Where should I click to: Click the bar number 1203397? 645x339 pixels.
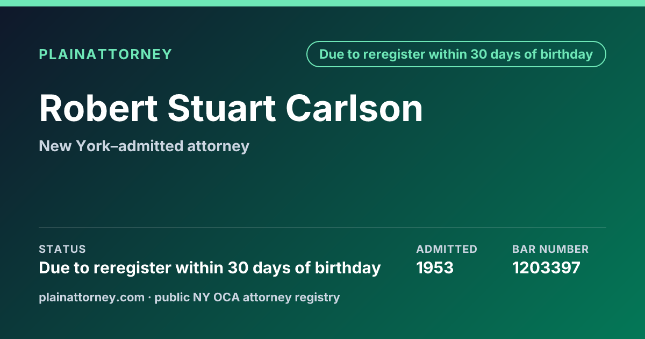click(x=546, y=268)
